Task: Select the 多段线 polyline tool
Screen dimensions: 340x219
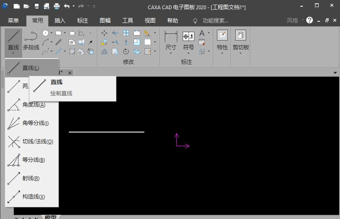Action: pos(31,41)
